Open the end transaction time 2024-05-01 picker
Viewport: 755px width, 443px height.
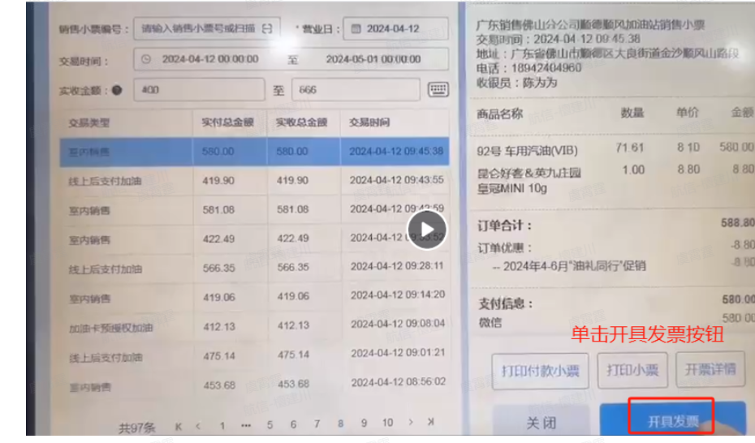point(372,59)
